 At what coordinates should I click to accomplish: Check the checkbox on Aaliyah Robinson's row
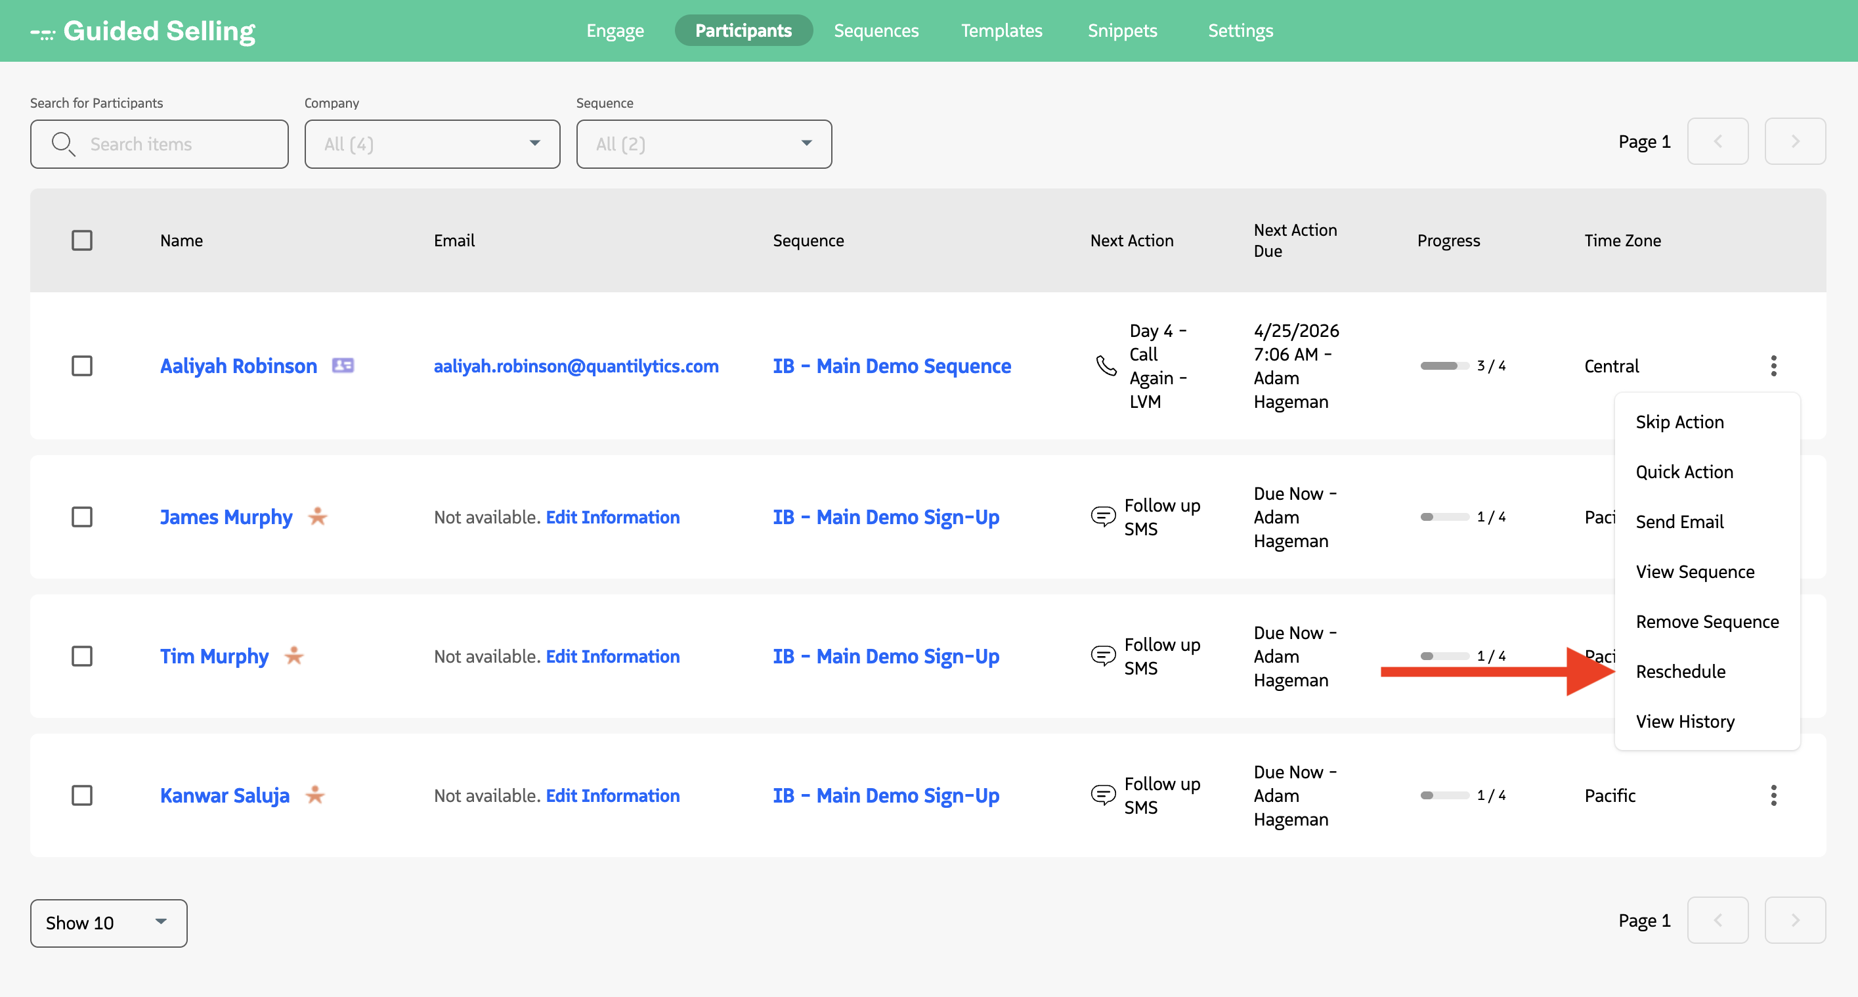click(82, 366)
